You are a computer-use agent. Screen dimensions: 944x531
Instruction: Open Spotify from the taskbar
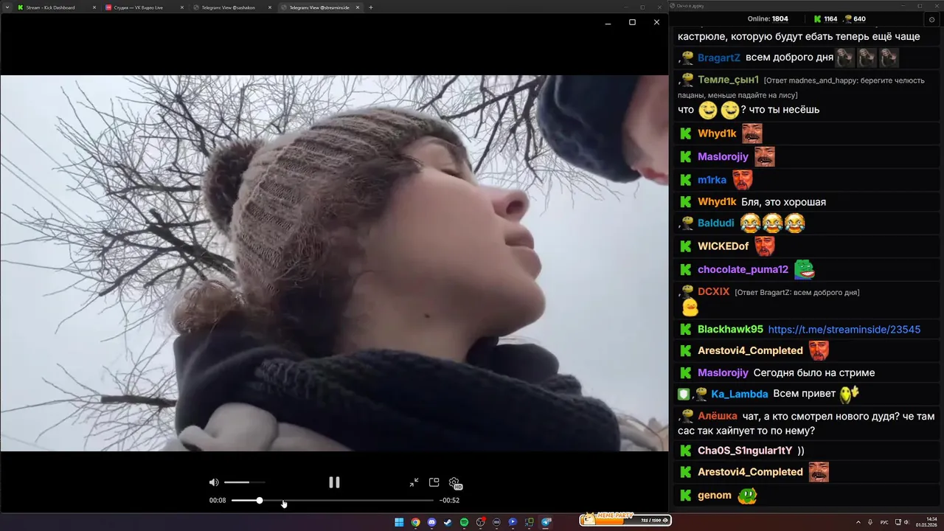pyautogui.click(x=464, y=522)
